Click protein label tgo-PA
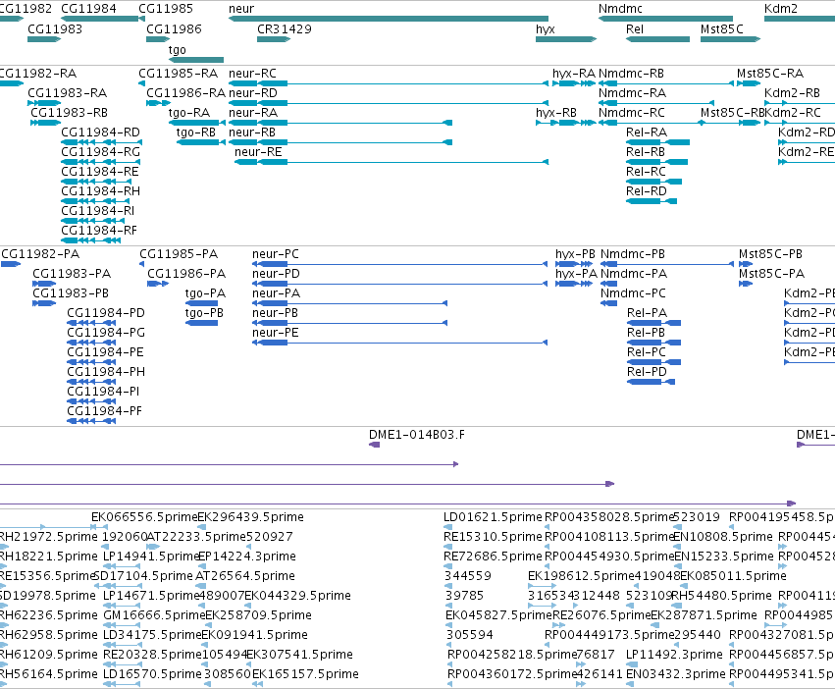 205,293
